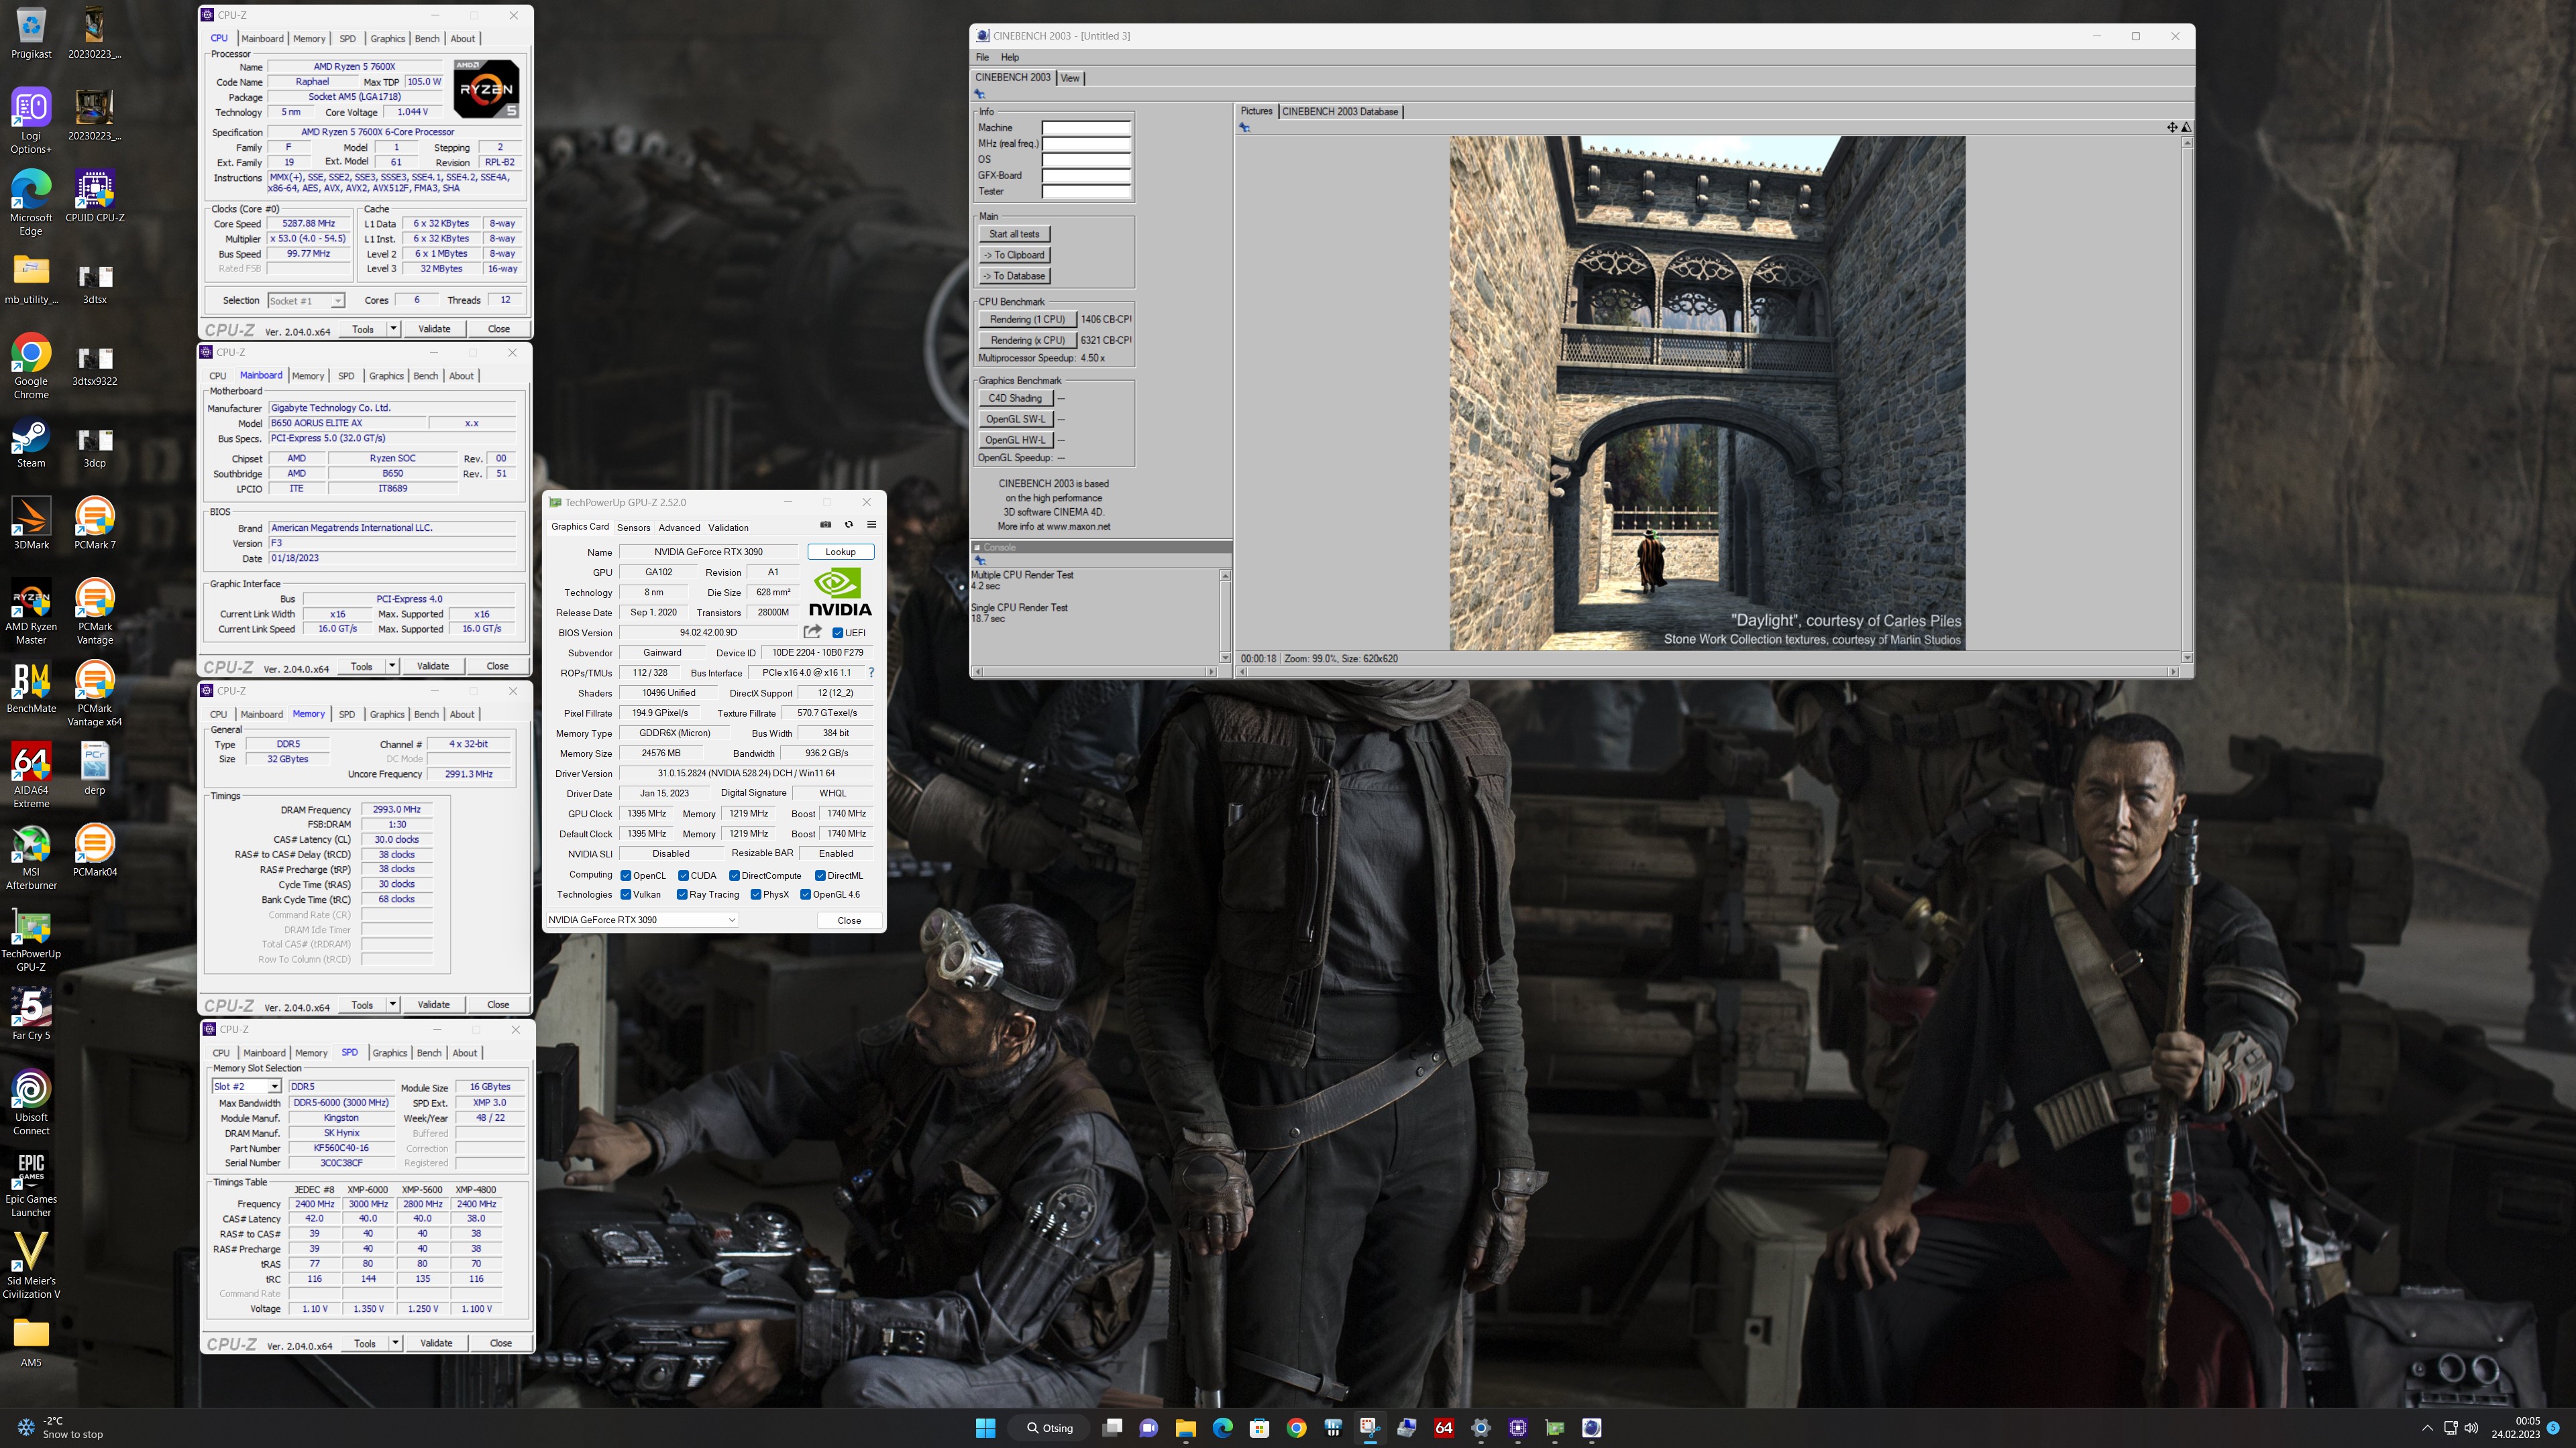Open the CINEBENCH 2003 Database tab
2576x1448 pixels.
[x=1340, y=112]
